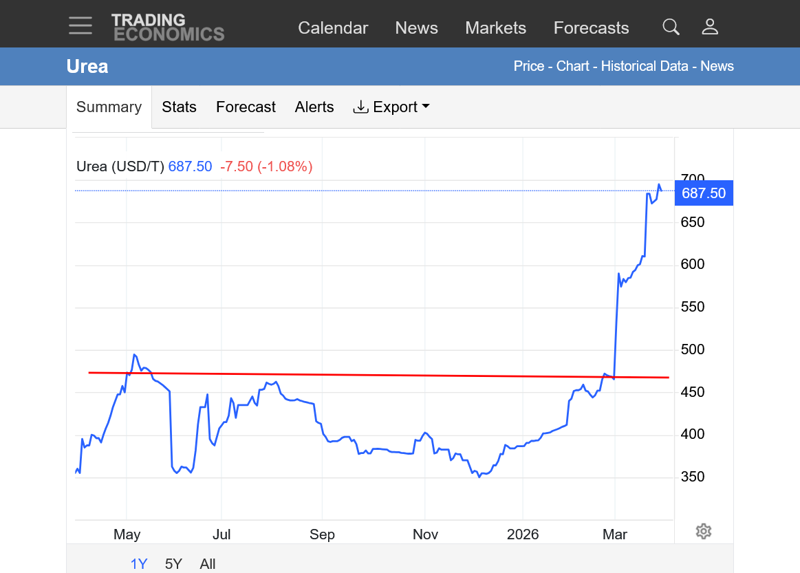Screen dimensions: 800x573
Task: Click the search magnifier icon
Action: click(x=671, y=27)
